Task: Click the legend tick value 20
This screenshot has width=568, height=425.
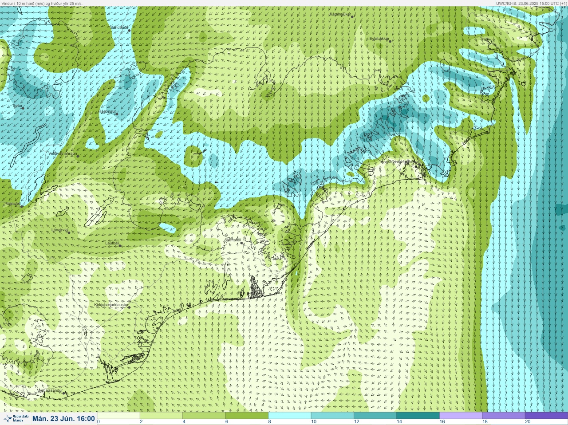Action: click(527, 421)
